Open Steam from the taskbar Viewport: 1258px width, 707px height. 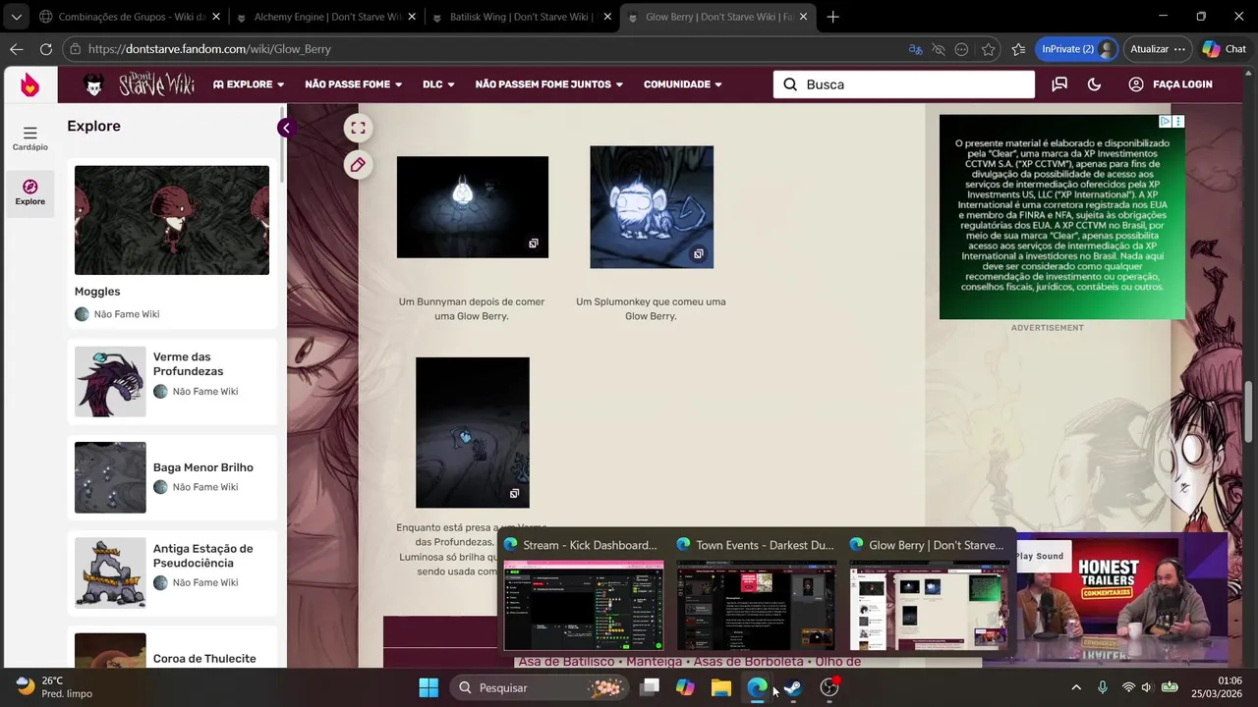pos(792,687)
